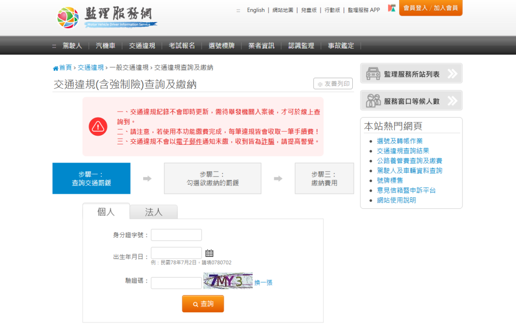Image resolution: width=516 pixels, height=328 pixels.
Task: Select the 個人 tab
Action: (106, 211)
